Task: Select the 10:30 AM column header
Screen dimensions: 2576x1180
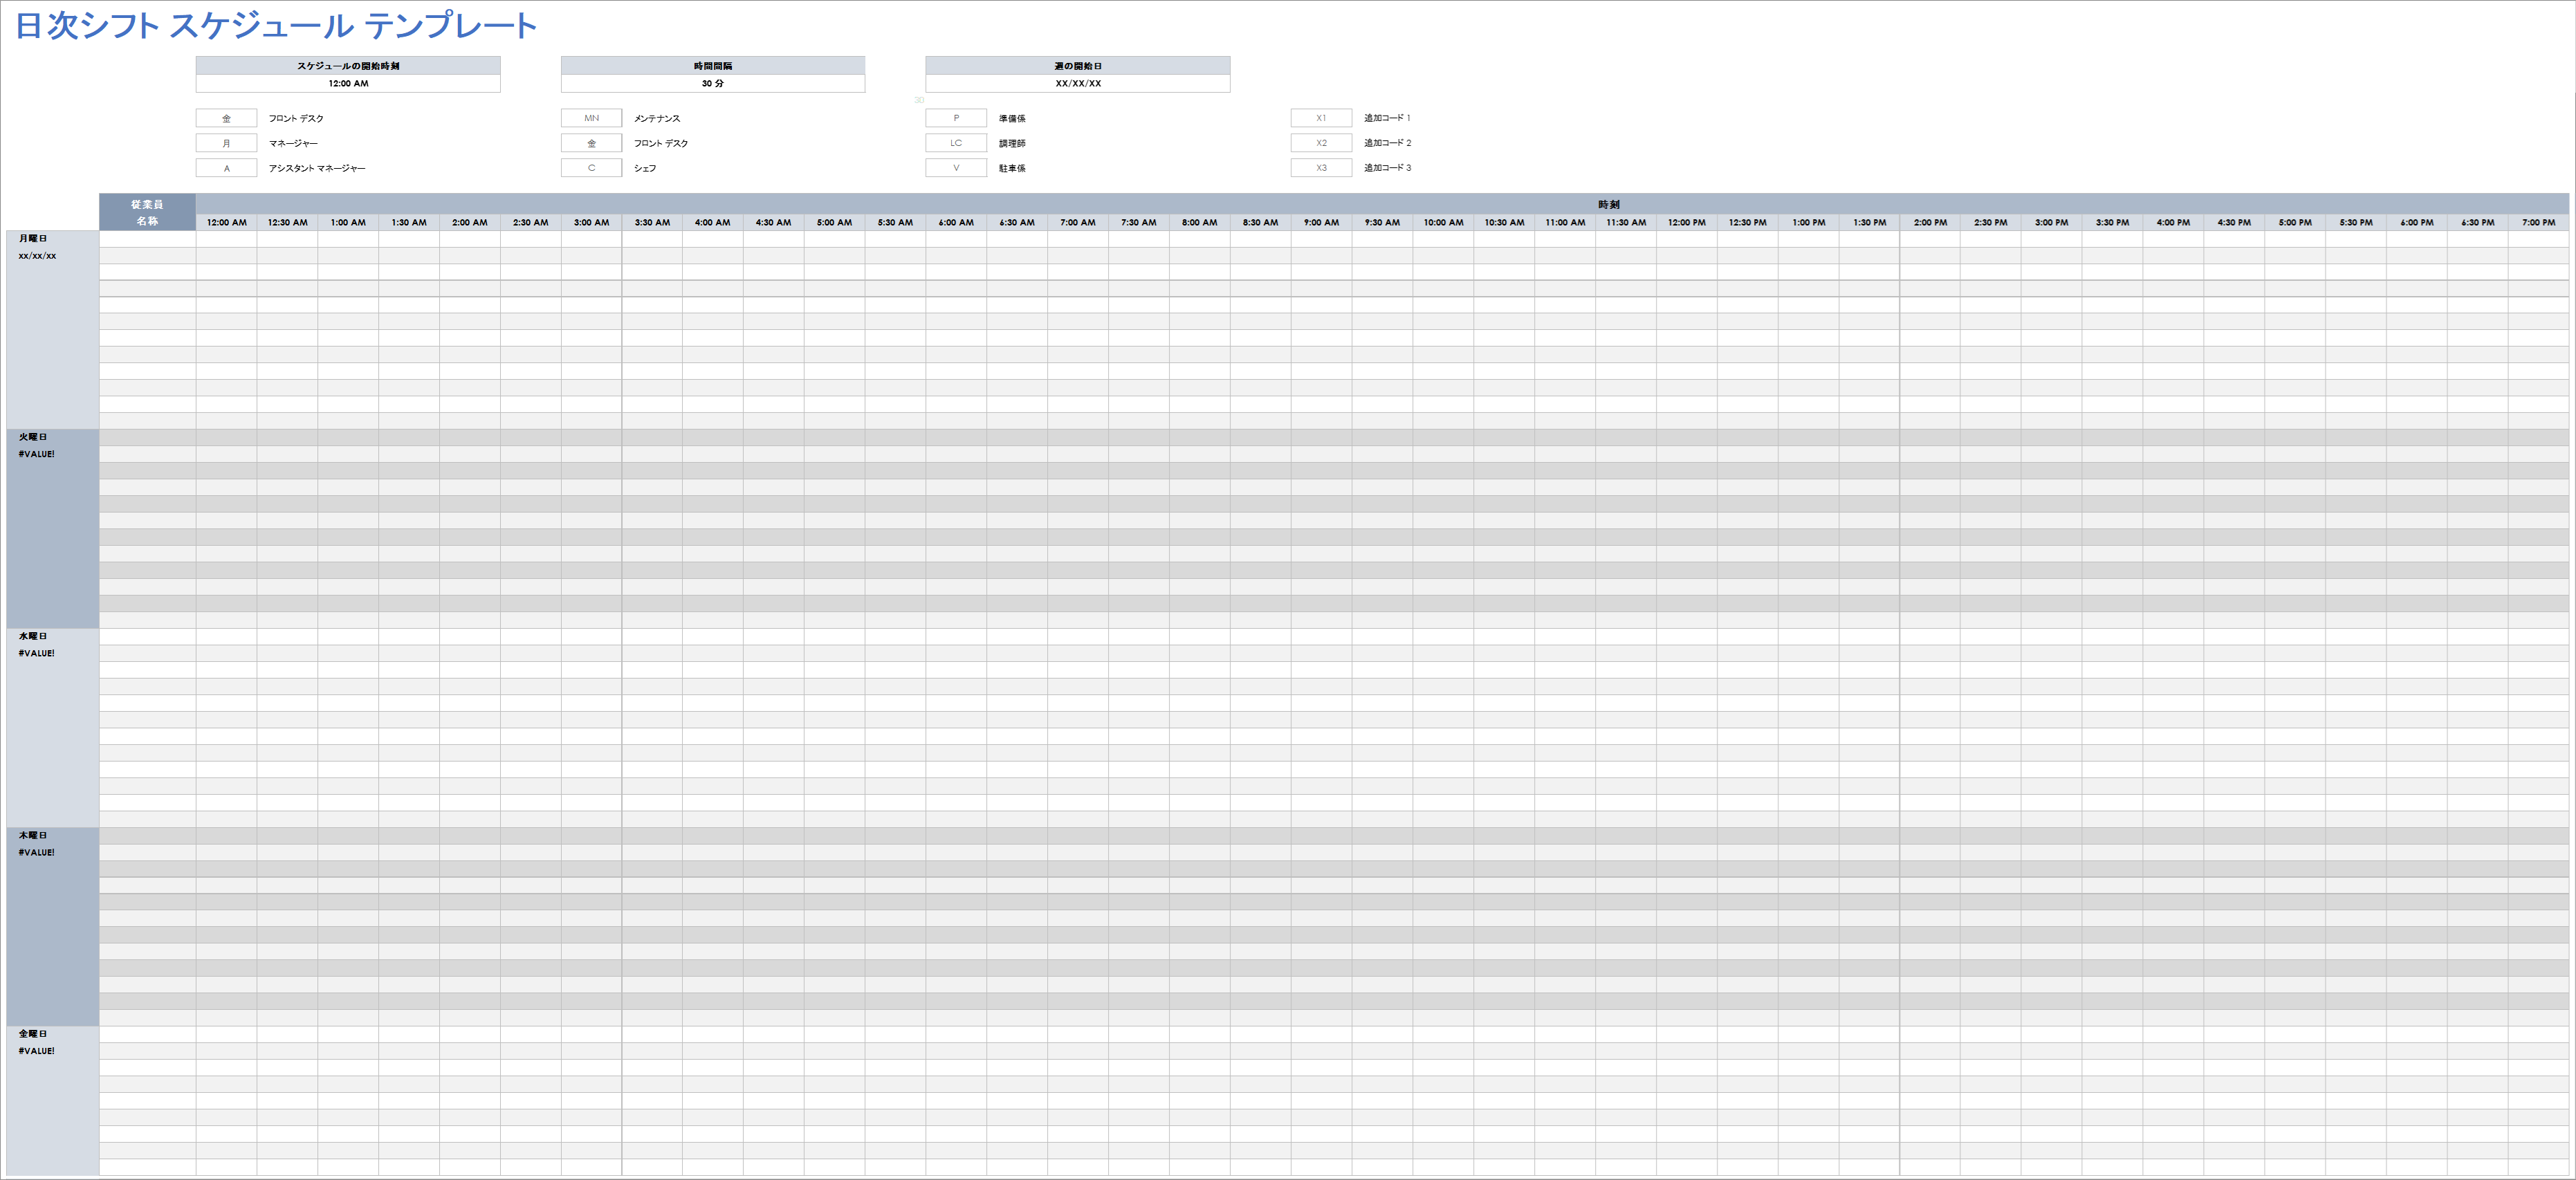Action: click(x=1504, y=222)
